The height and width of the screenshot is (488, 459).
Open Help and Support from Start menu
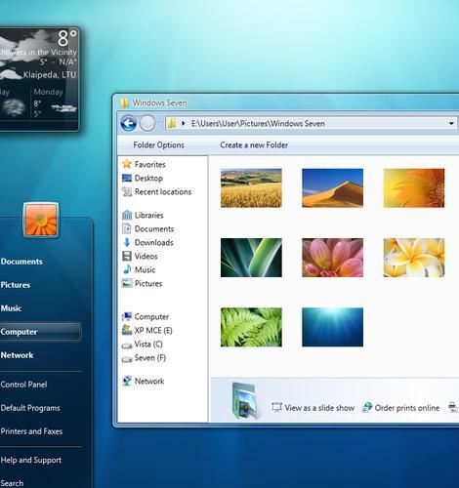tap(31, 460)
